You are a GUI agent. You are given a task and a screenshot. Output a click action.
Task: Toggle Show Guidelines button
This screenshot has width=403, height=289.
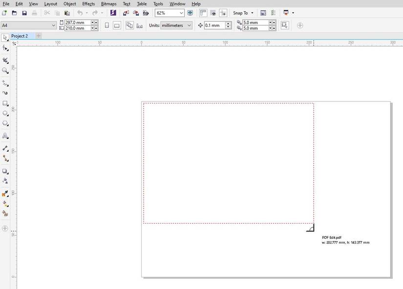(223, 13)
